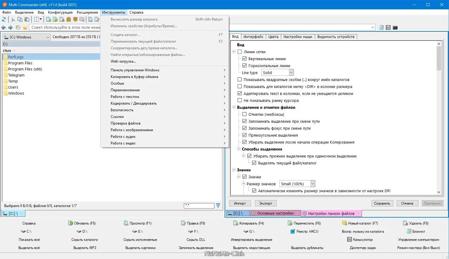The height and width of the screenshot is (259, 449).
Task: Click the file icon with green arrow
Action: pyautogui.click(x=55, y=19)
